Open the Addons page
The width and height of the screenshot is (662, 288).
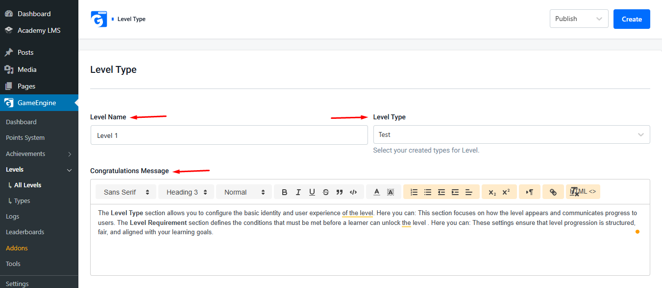pyautogui.click(x=17, y=248)
